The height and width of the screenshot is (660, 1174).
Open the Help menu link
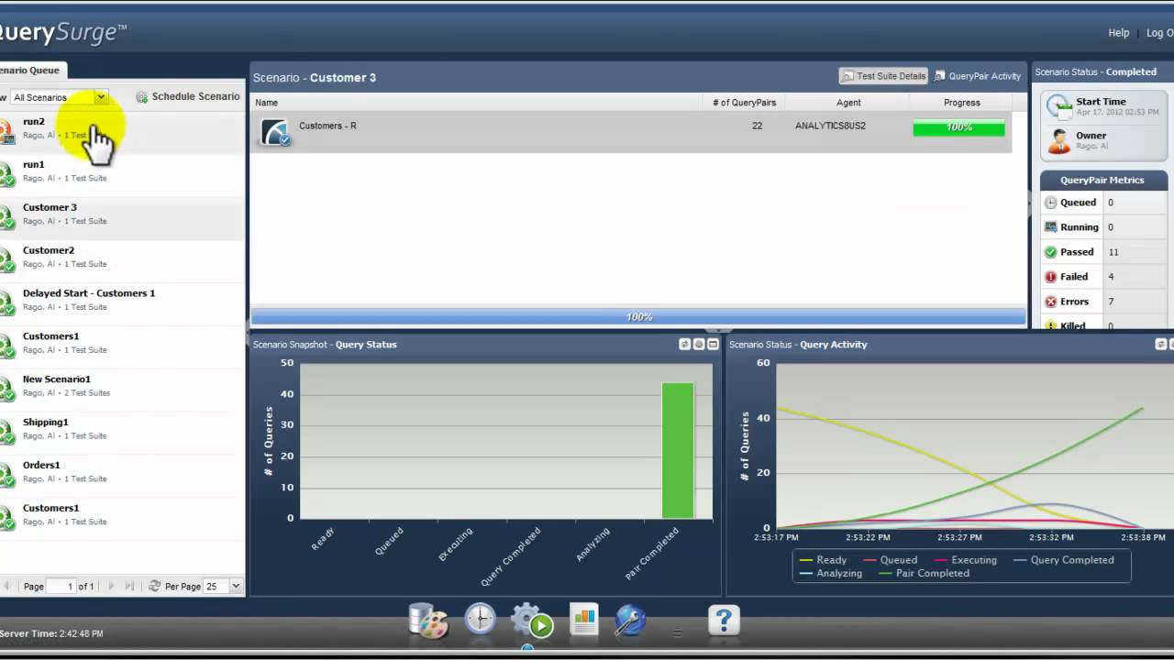[x=1119, y=33]
